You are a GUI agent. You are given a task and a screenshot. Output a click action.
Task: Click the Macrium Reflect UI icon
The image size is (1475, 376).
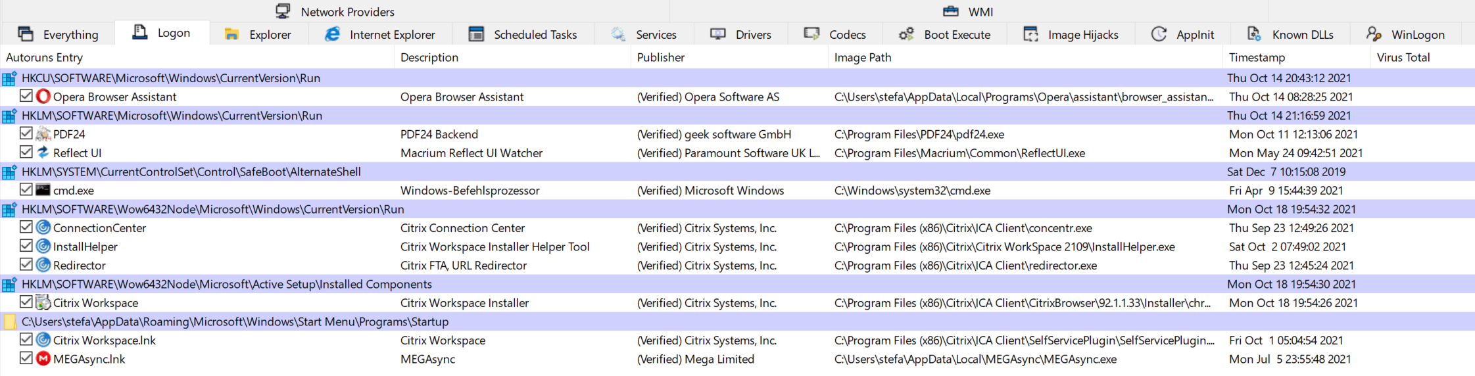click(43, 153)
